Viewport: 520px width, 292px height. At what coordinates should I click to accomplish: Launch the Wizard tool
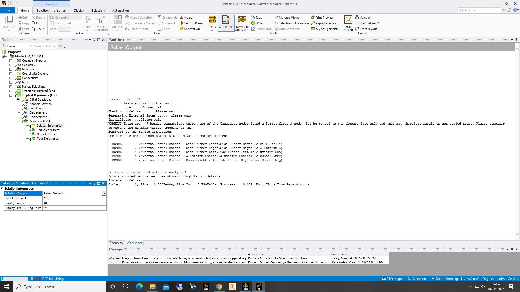(x=258, y=23)
